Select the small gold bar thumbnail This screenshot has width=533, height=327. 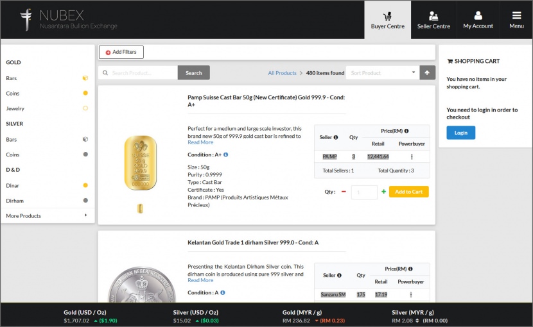140,208
